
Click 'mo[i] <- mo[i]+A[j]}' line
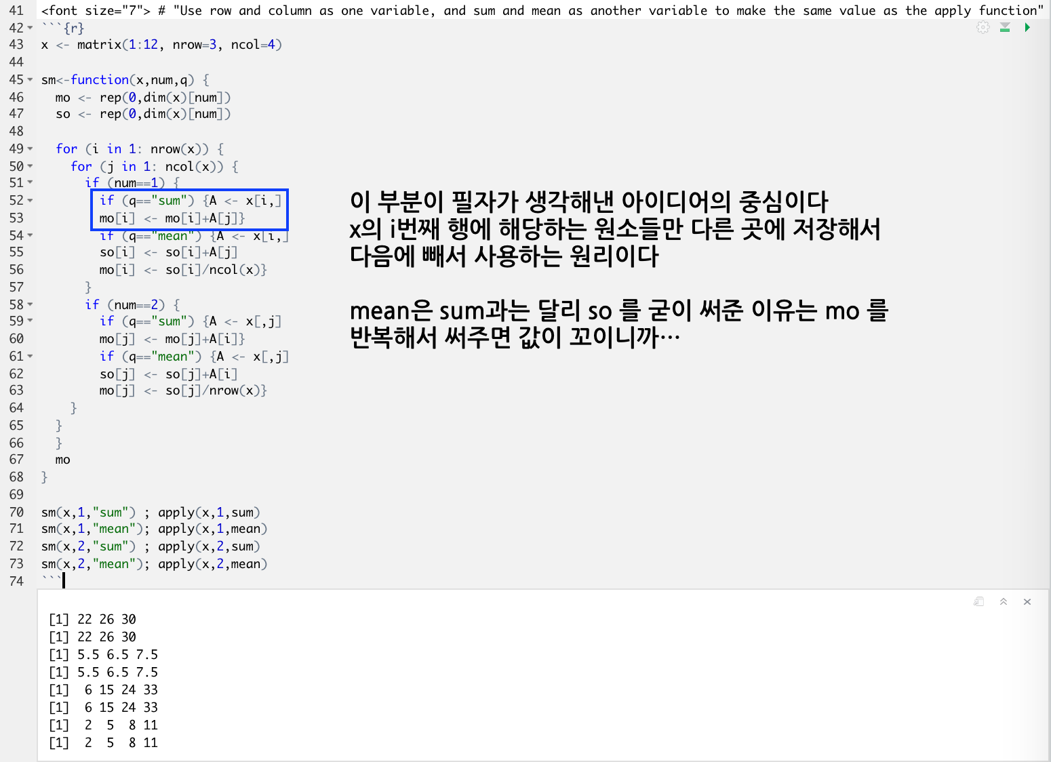[172, 218]
